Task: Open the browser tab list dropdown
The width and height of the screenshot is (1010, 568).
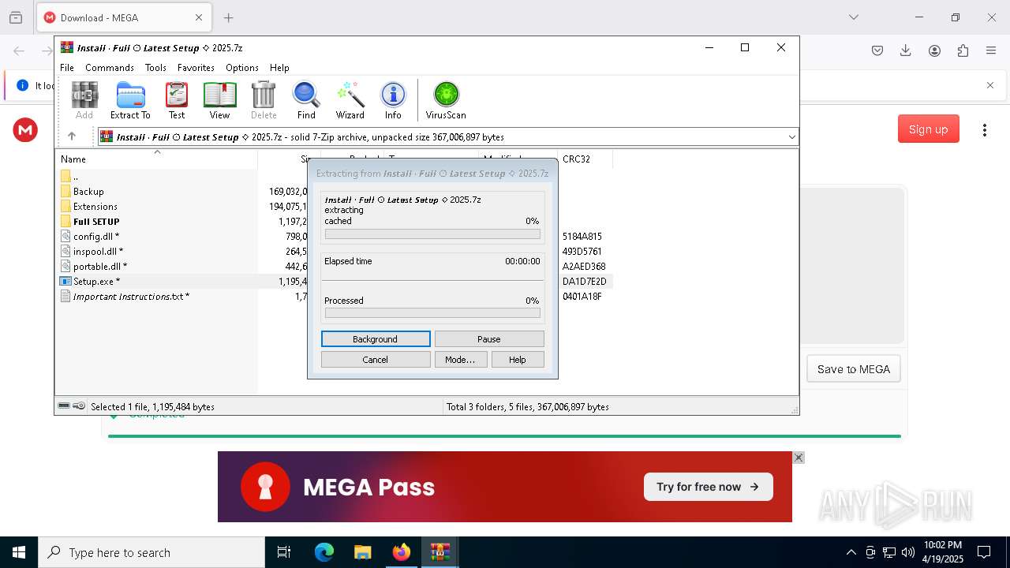Action: [854, 17]
